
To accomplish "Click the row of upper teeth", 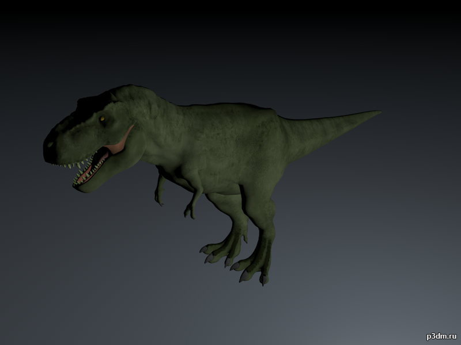I will point(74,164).
